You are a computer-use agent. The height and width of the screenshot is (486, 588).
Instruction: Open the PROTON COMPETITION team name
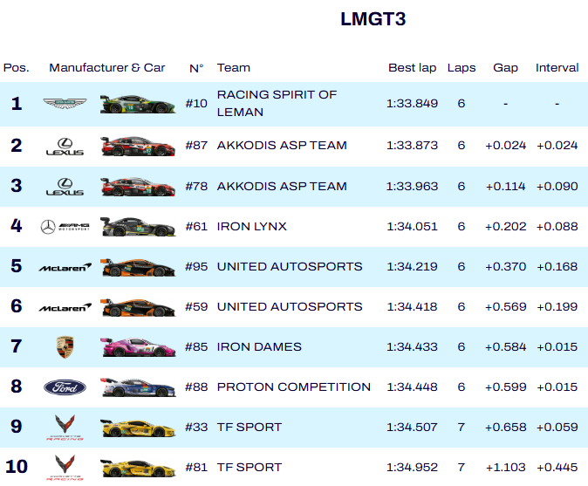[293, 387]
